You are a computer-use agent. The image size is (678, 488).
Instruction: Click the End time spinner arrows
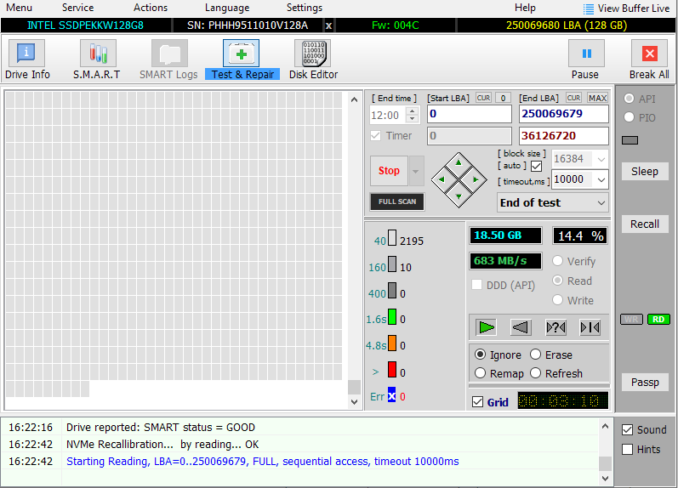pyautogui.click(x=412, y=115)
